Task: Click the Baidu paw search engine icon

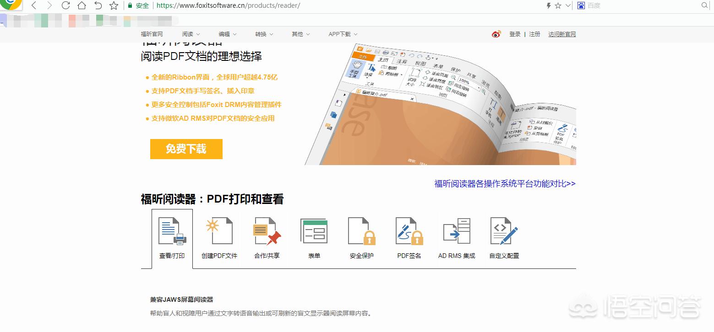Action: (581, 5)
